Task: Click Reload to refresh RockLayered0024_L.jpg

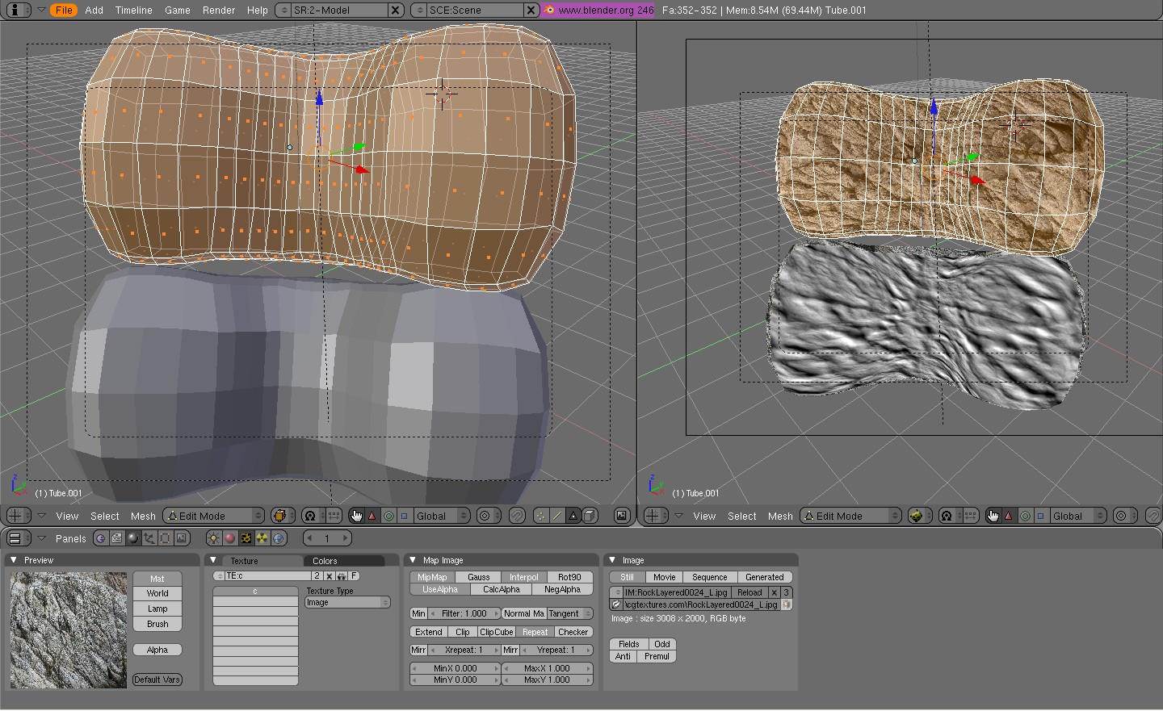Action: [x=749, y=592]
